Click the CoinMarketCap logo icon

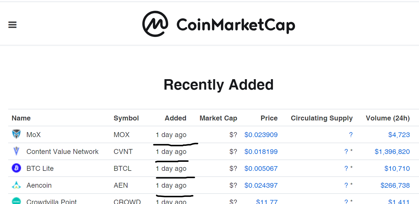tap(155, 24)
